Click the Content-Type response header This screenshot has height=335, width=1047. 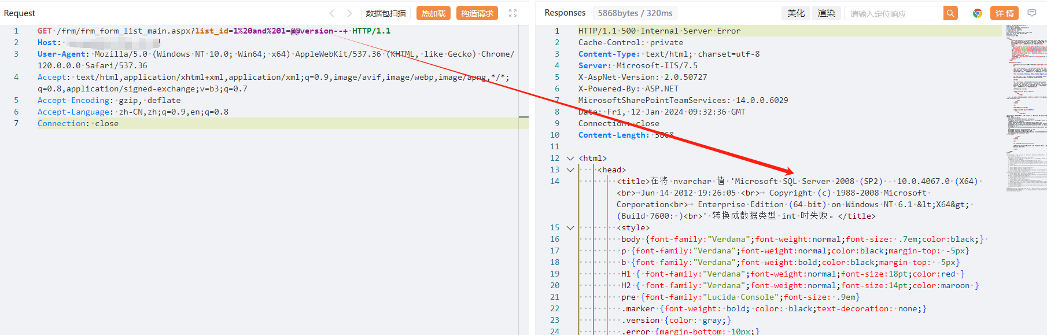click(x=669, y=54)
